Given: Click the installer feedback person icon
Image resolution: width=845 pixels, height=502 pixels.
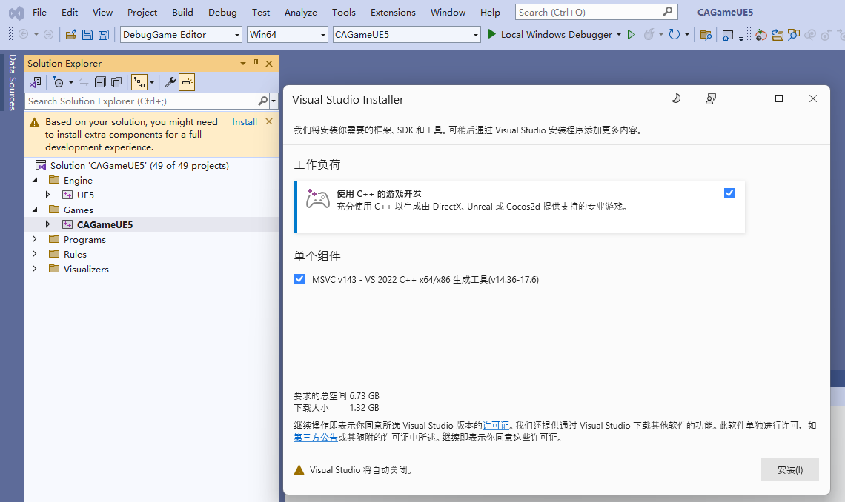Looking at the screenshot, I should (x=711, y=98).
